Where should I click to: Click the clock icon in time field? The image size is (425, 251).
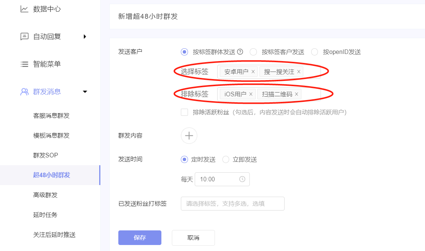point(242,179)
